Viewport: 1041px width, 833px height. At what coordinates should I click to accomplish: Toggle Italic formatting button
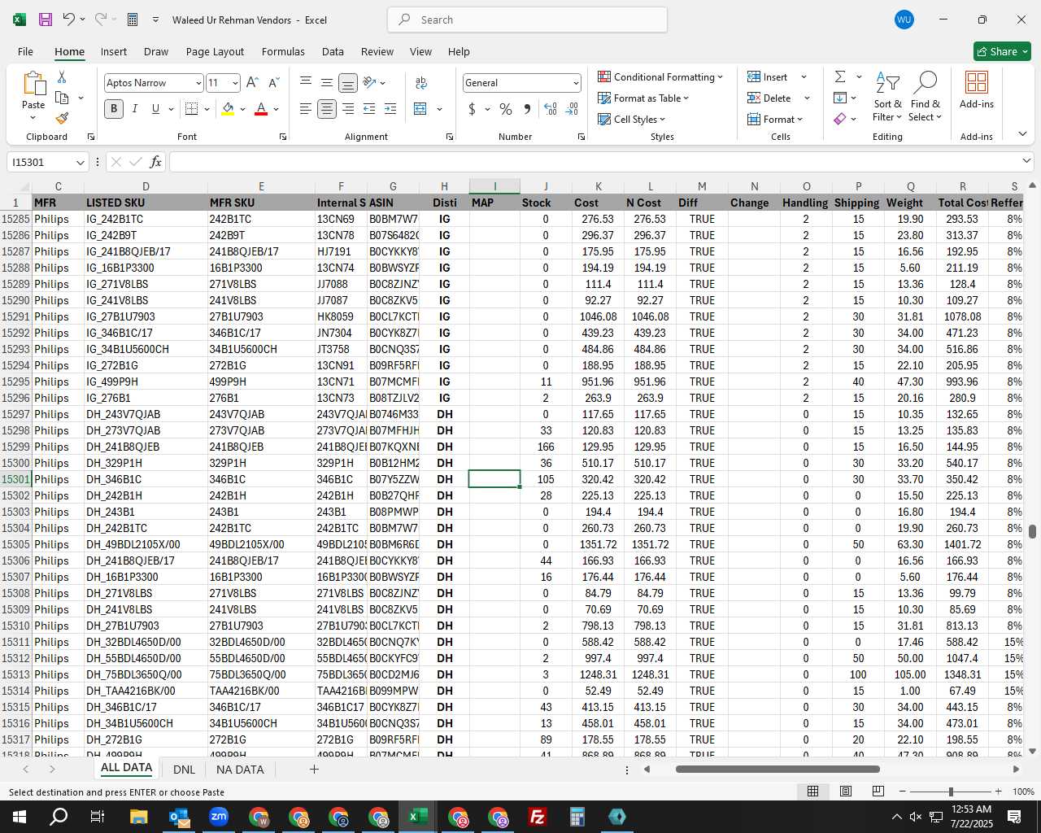[x=135, y=109]
